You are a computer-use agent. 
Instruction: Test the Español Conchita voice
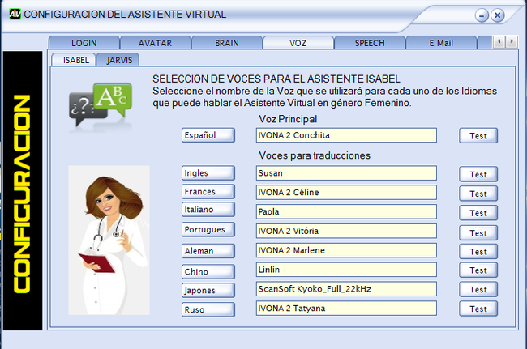coord(478,136)
